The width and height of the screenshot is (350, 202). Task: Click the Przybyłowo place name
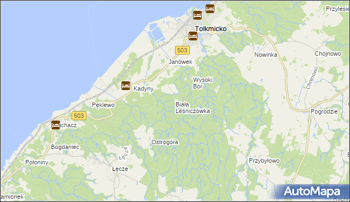264,161
